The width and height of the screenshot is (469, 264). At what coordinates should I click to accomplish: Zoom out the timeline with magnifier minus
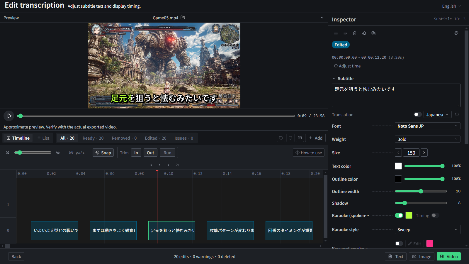8,153
